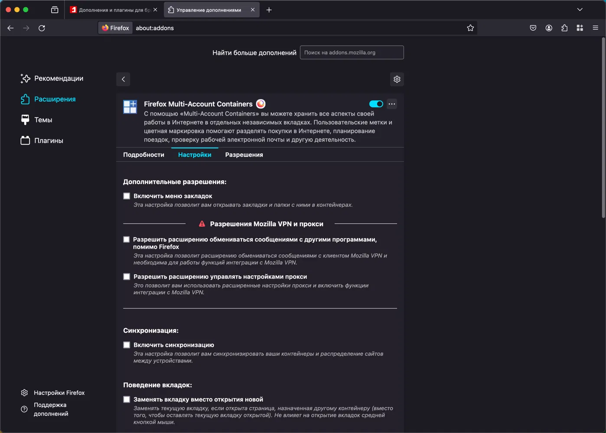Check allow extension to manage proxy settings
This screenshot has width=606, height=433.
pyautogui.click(x=127, y=276)
